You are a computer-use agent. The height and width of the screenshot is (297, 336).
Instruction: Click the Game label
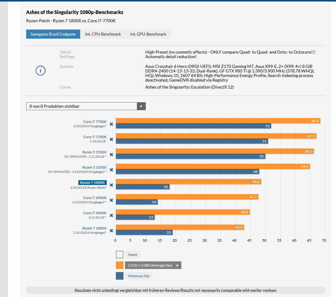(x=65, y=87)
